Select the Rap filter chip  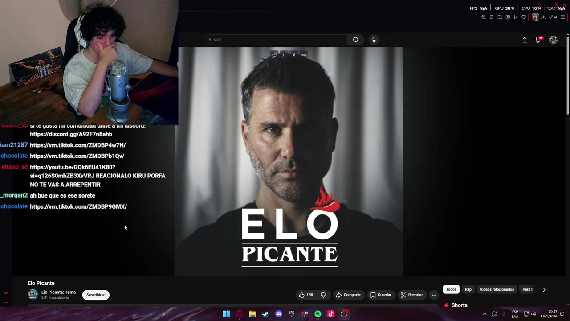[468, 289]
